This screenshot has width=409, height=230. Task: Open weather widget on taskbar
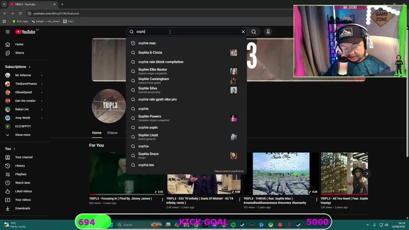pyautogui.click(x=15, y=225)
